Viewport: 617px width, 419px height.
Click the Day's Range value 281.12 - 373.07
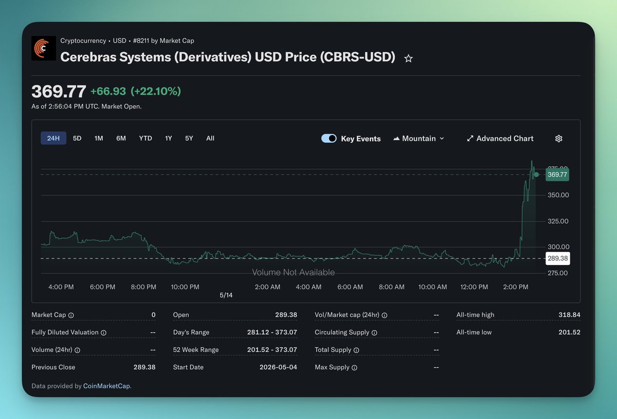pos(272,333)
